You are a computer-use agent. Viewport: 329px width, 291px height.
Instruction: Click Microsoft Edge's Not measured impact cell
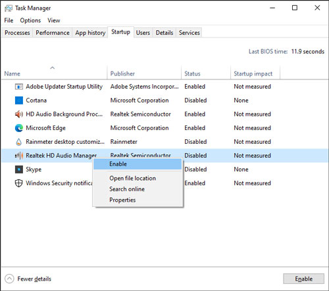point(252,128)
